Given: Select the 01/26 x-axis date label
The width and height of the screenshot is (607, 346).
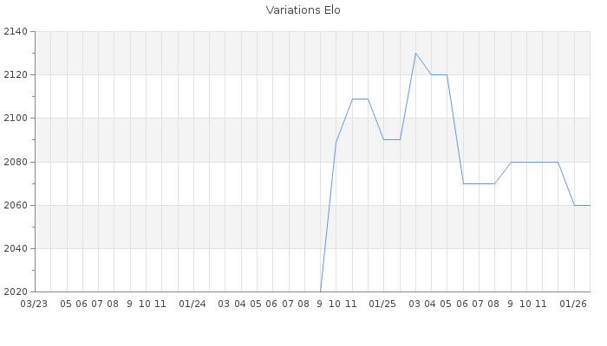Looking at the screenshot, I should pos(573,304).
